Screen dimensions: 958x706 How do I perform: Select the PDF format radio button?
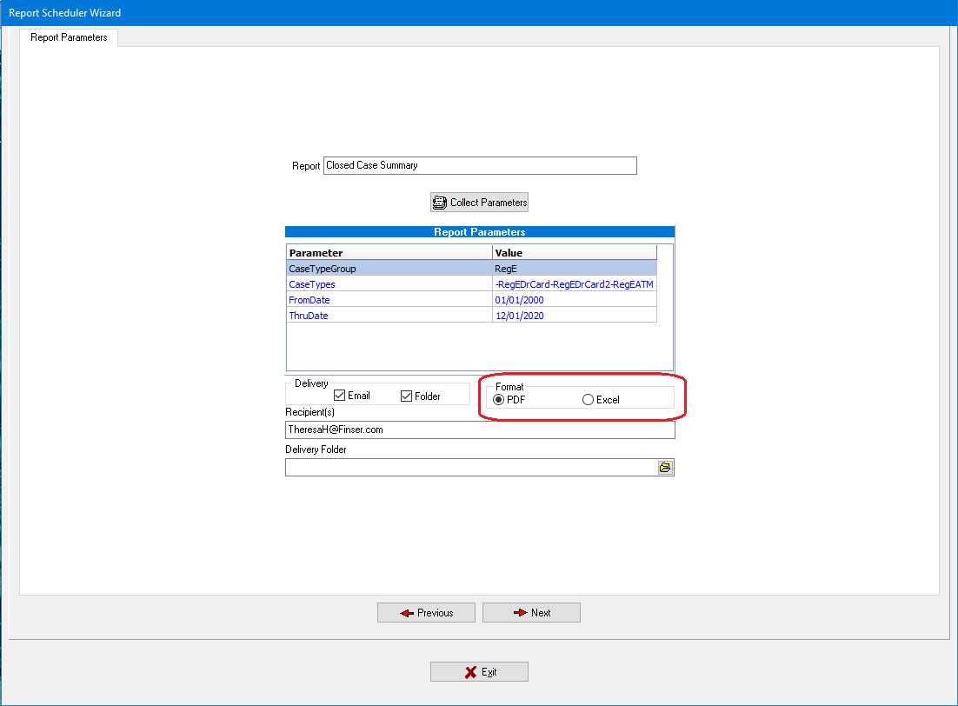coord(499,400)
